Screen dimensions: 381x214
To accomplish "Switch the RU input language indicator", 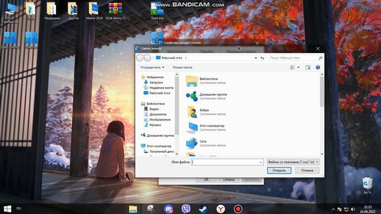I will coord(18,209).
